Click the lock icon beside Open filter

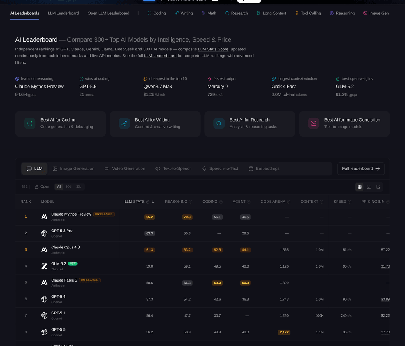pyautogui.click(x=37, y=186)
